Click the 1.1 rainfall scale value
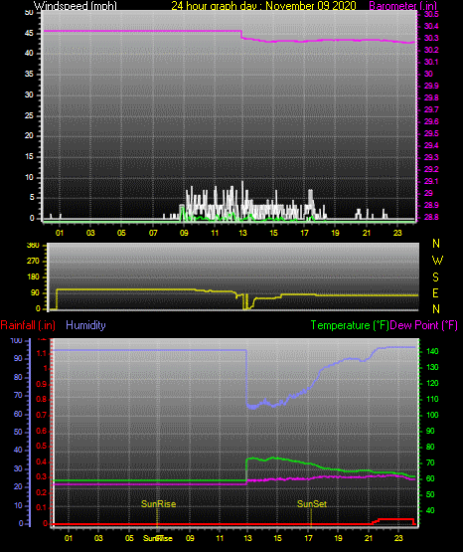The image size is (463, 552). [42, 353]
